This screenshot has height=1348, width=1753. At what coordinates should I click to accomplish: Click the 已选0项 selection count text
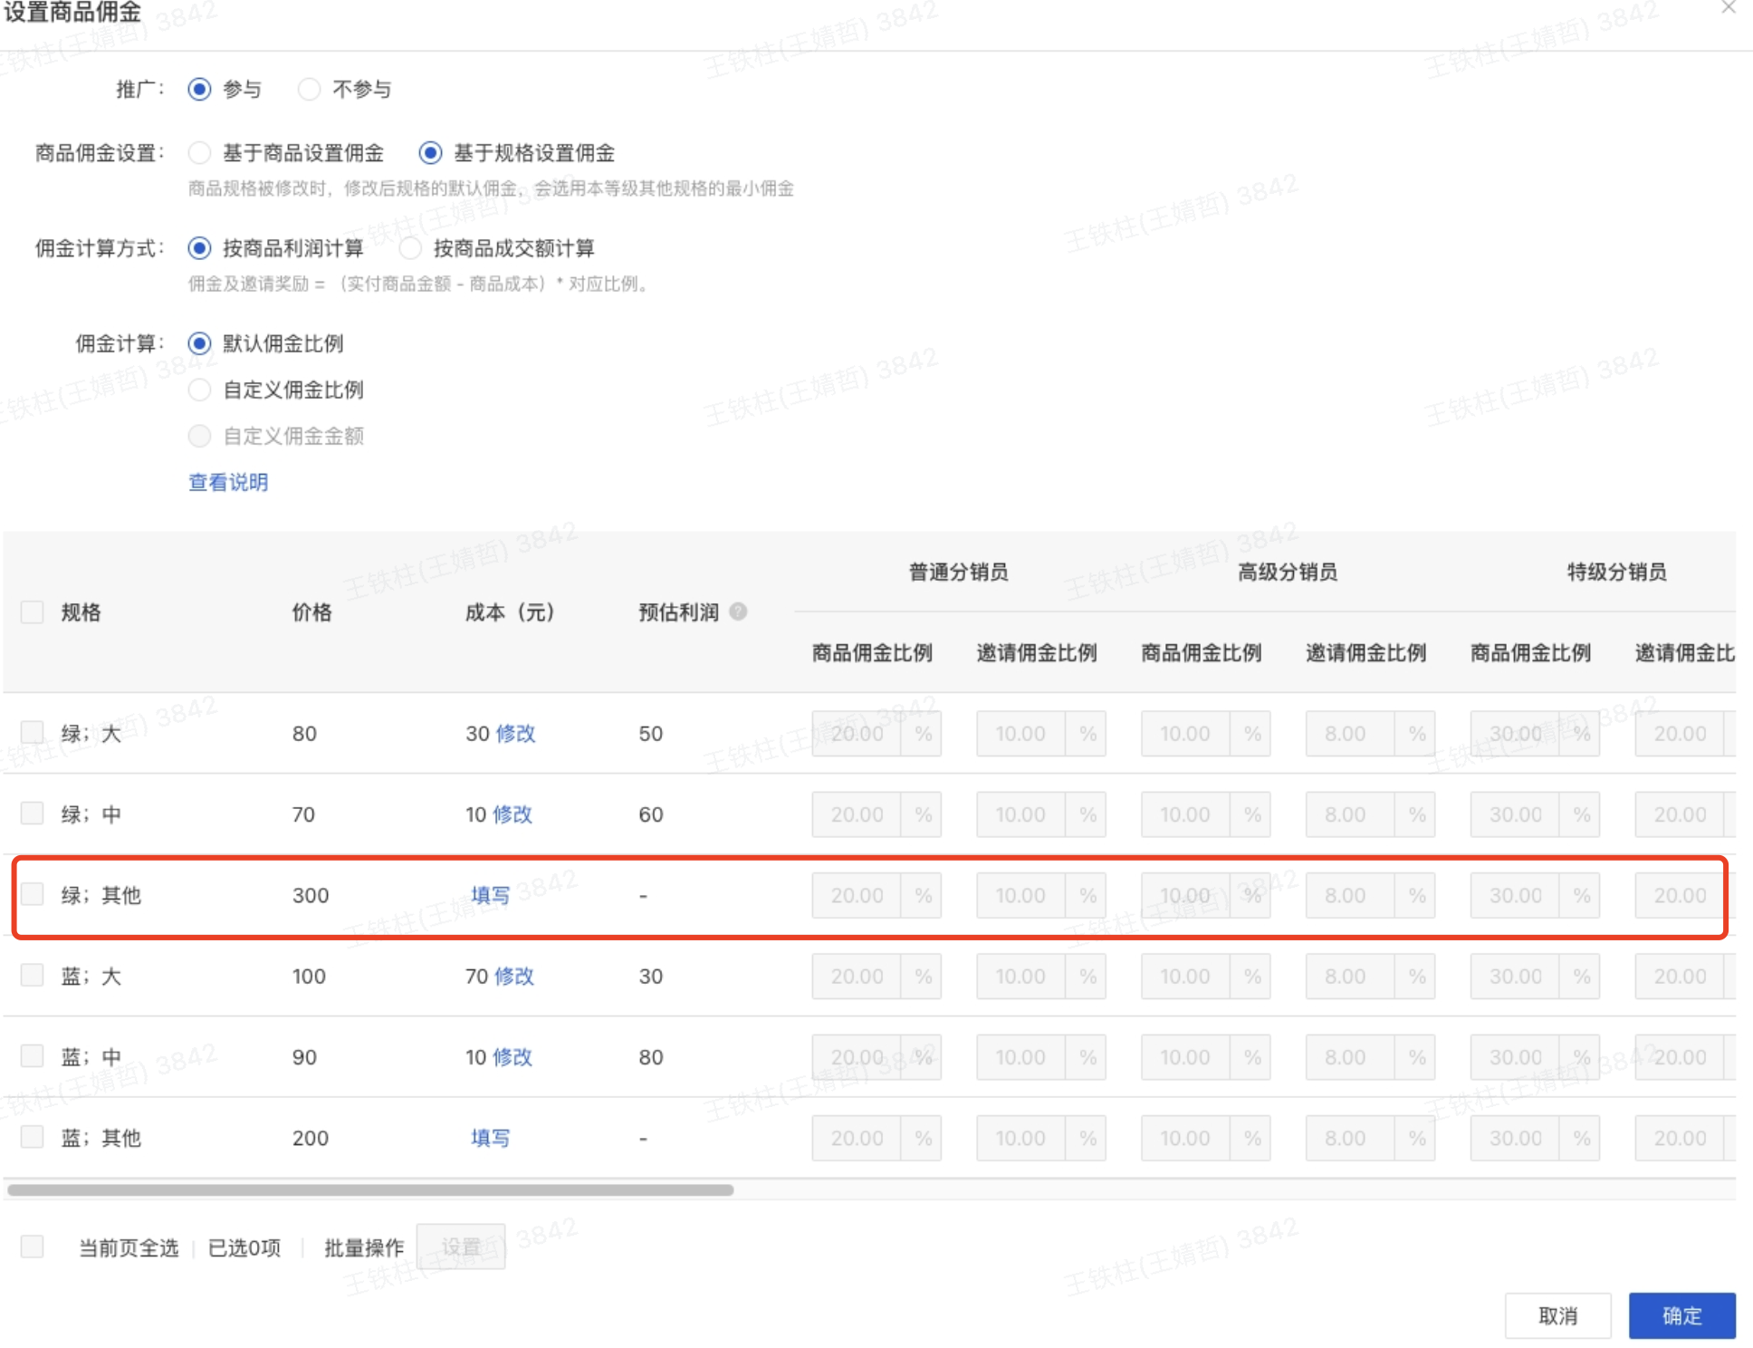244,1247
